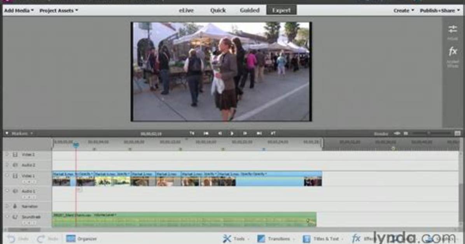
Task: Click the Redo button
Action: pyautogui.click(x=47, y=239)
